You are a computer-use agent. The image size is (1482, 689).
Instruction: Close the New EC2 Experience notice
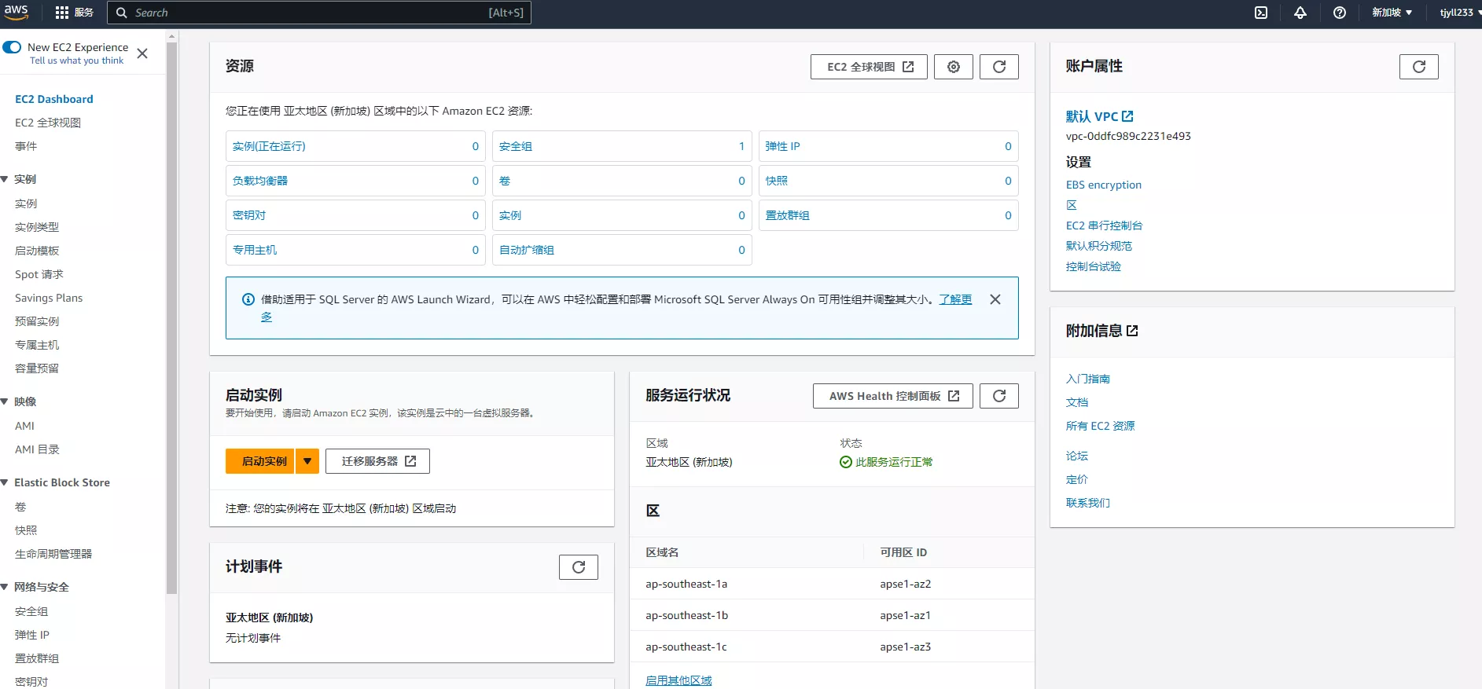142,53
